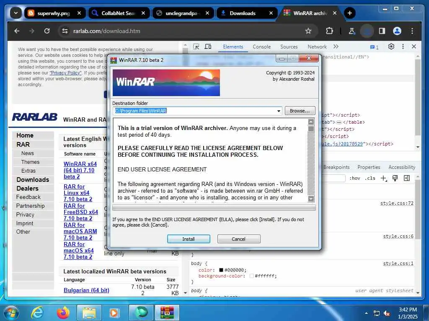This screenshot has width=429, height=321.
Task: Reload the rarlab.com page
Action: pos(47,31)
